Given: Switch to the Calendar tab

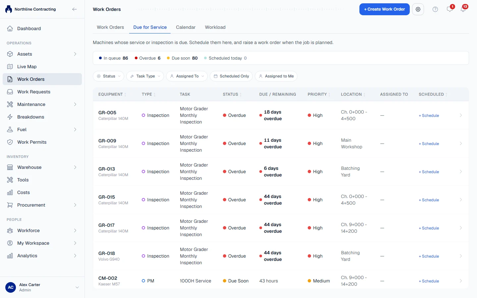Looking at the screenshot, I should (185, 27).
